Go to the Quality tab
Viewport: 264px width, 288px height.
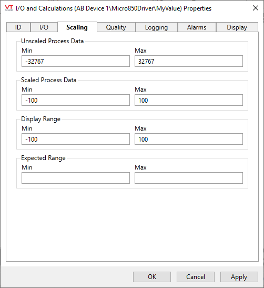coord(116,27)
